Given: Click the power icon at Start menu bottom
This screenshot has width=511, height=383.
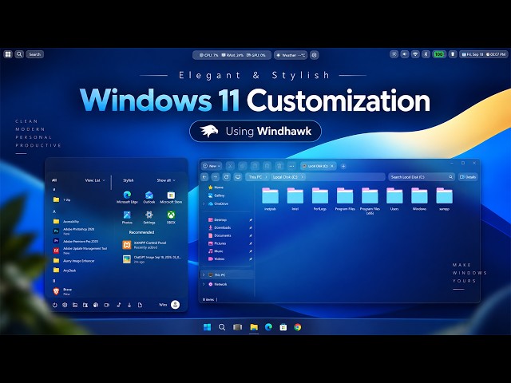Looking at the screenshot, I should (55, 305).
